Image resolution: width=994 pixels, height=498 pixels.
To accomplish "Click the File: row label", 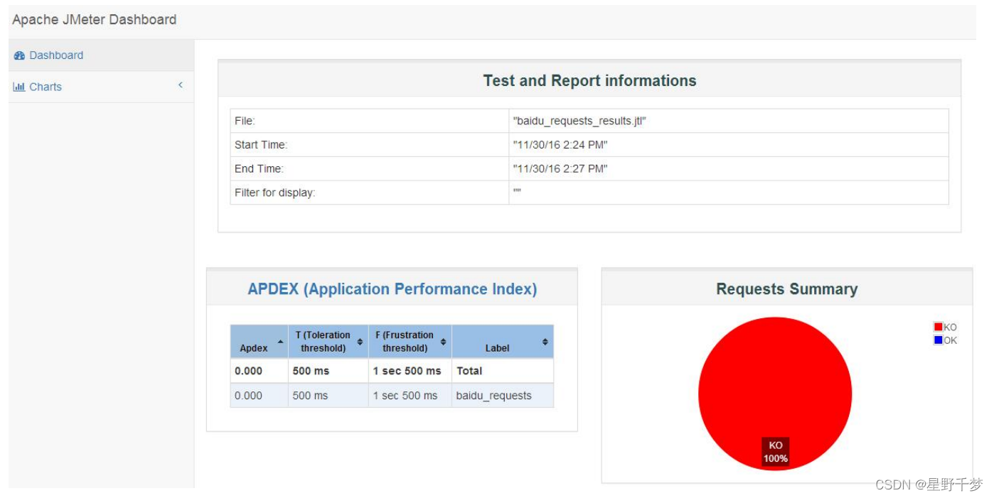I will pos(245,121).
